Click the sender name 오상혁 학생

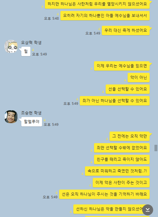[x=31, y=43]
